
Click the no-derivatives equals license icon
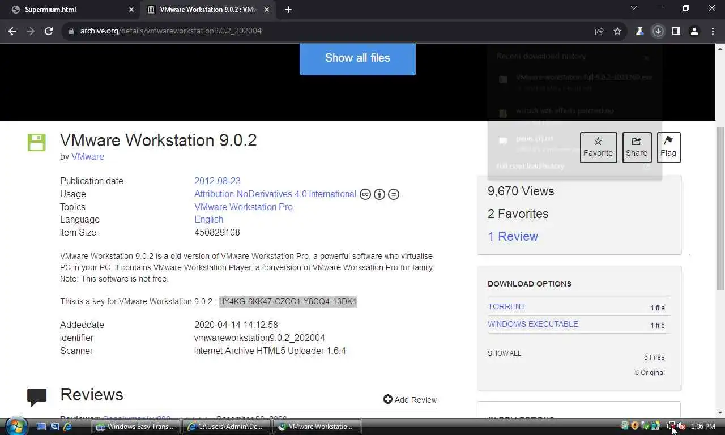tap(394, 194)
